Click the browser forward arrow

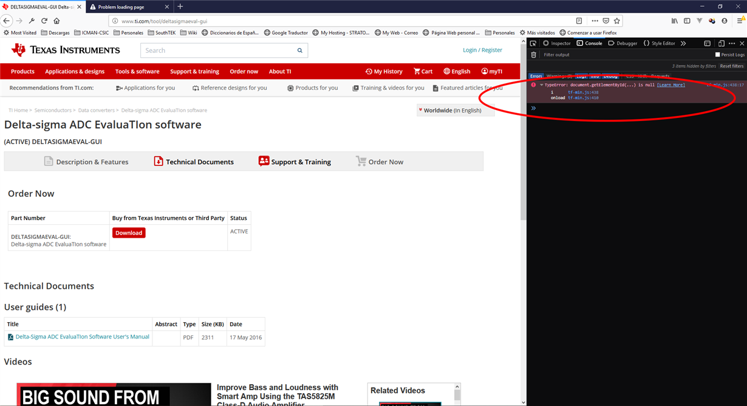click(19, 21)
